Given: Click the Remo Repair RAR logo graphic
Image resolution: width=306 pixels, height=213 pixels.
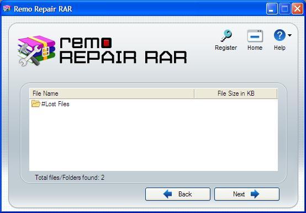Looking at the screenshot, I should point(102,51).
